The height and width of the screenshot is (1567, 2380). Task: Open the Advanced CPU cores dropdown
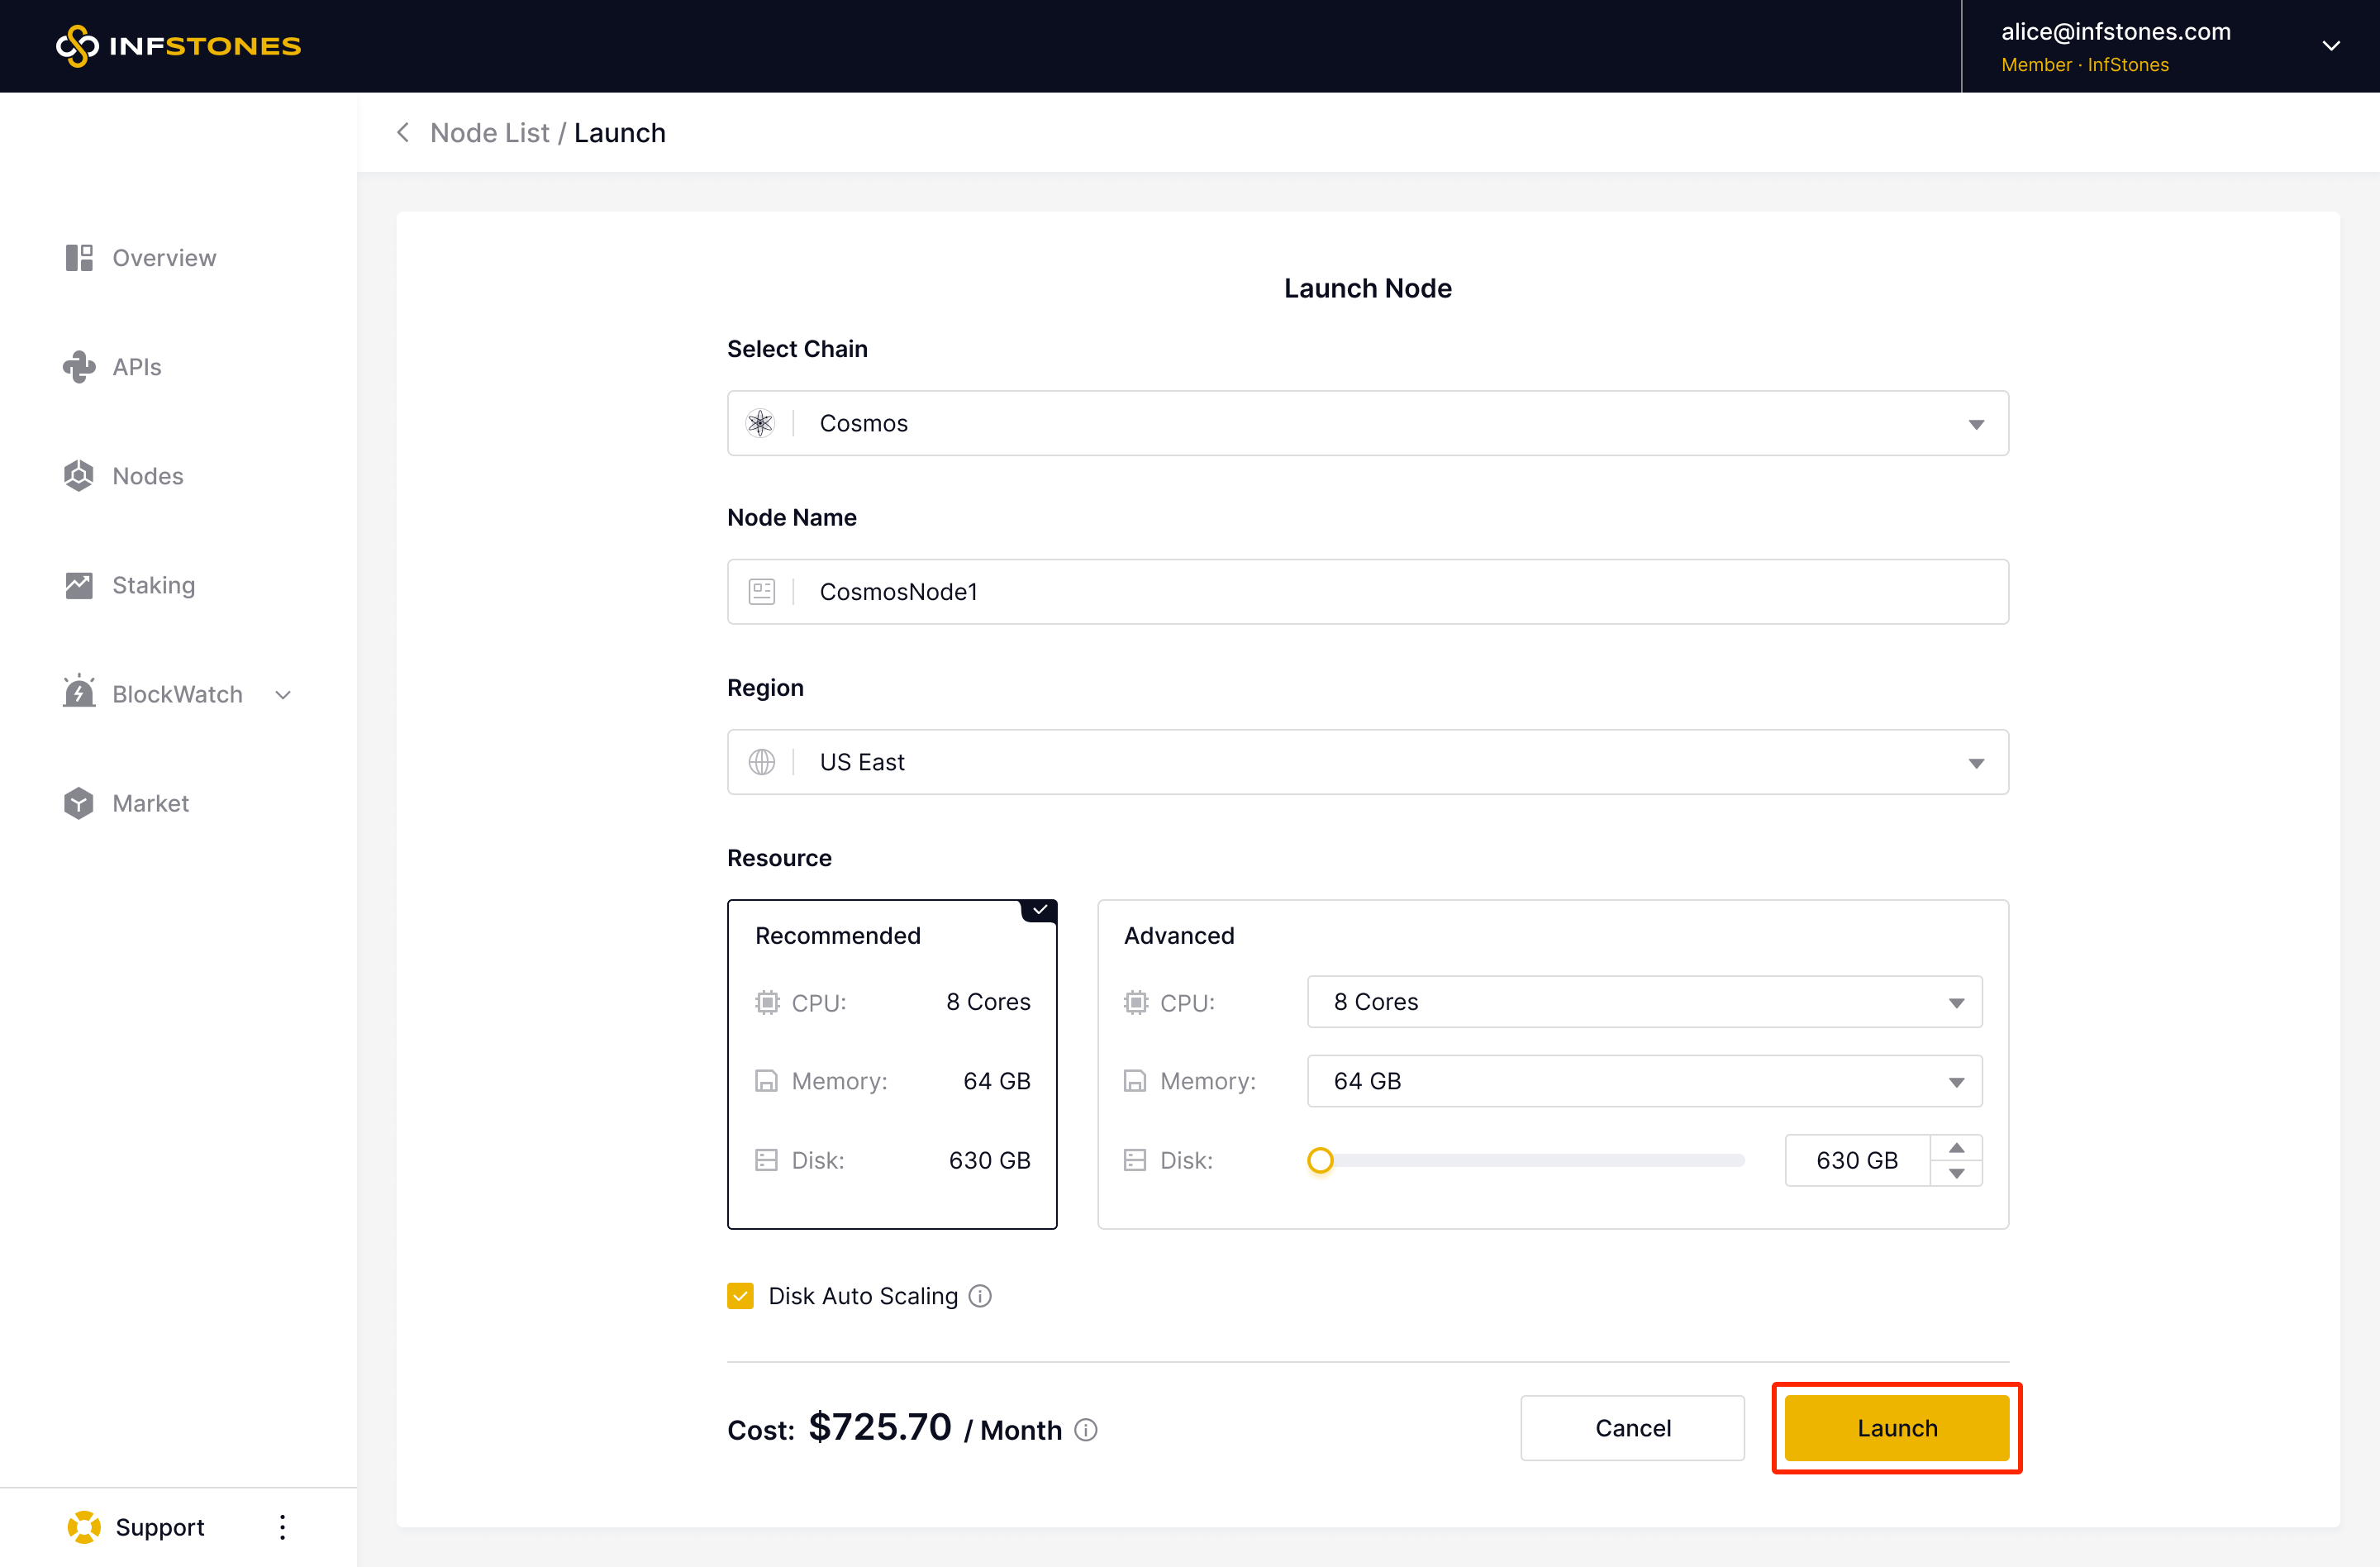(1643, 1002)
